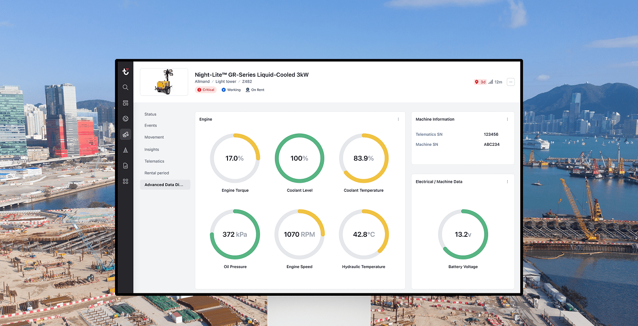The height and width of the screenshot is (326, 638).
Task: Click the Critical status badge
Action: pyautogui.click(x=205, y=90)
